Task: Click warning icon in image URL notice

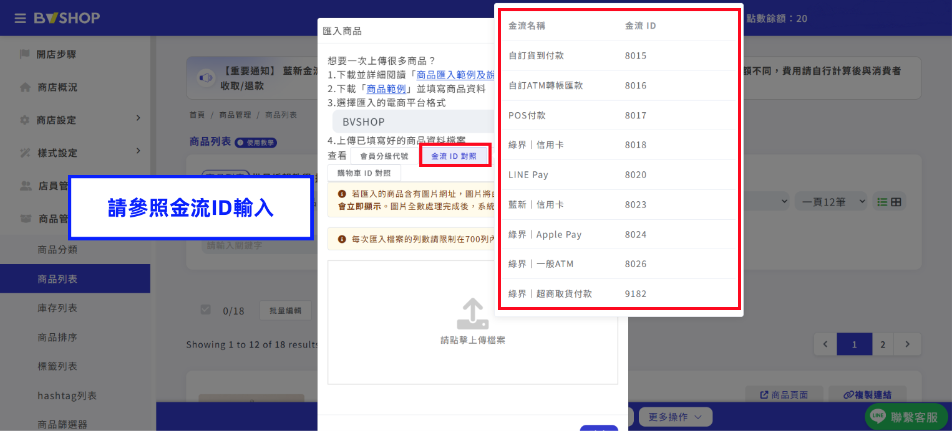Action: (342, 194)
